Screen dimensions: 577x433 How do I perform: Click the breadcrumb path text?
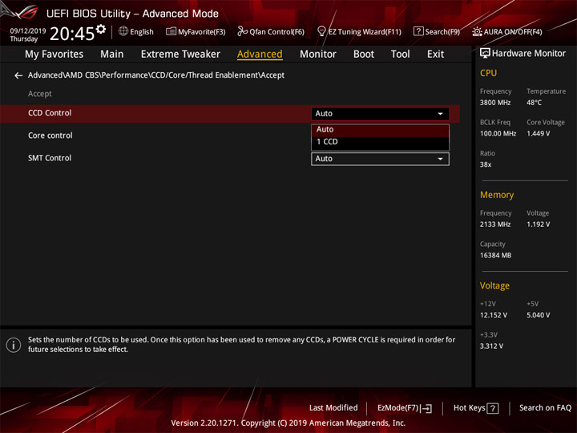tap(156, 75)
